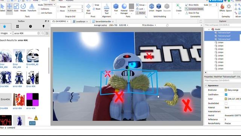Reset the pivot
Screen dimensions: 241x136
pyautogui.click(x=96, y=9)
